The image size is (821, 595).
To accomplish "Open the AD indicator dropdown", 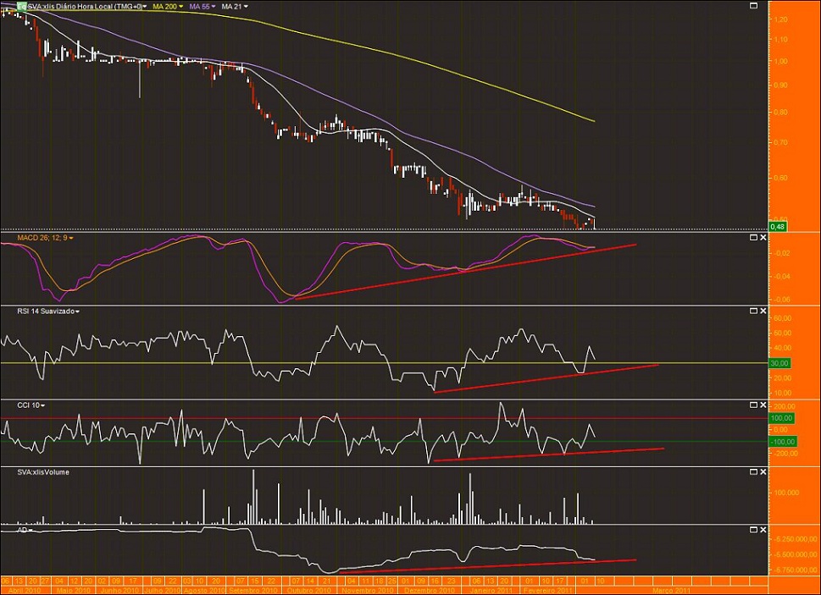I will coord(31,530).
